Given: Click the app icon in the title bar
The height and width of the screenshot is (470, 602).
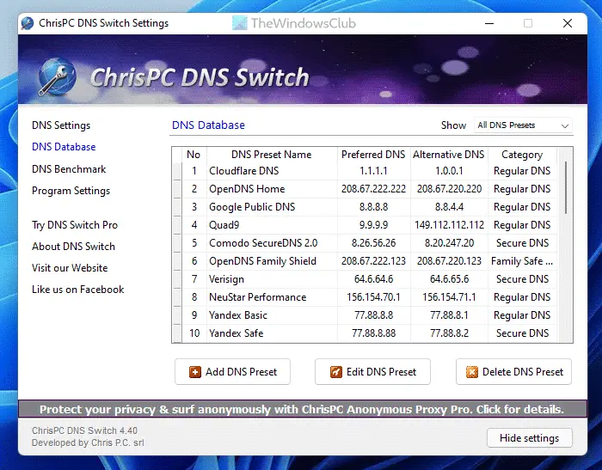Looking at the screenshot, I should coord(28,23).
